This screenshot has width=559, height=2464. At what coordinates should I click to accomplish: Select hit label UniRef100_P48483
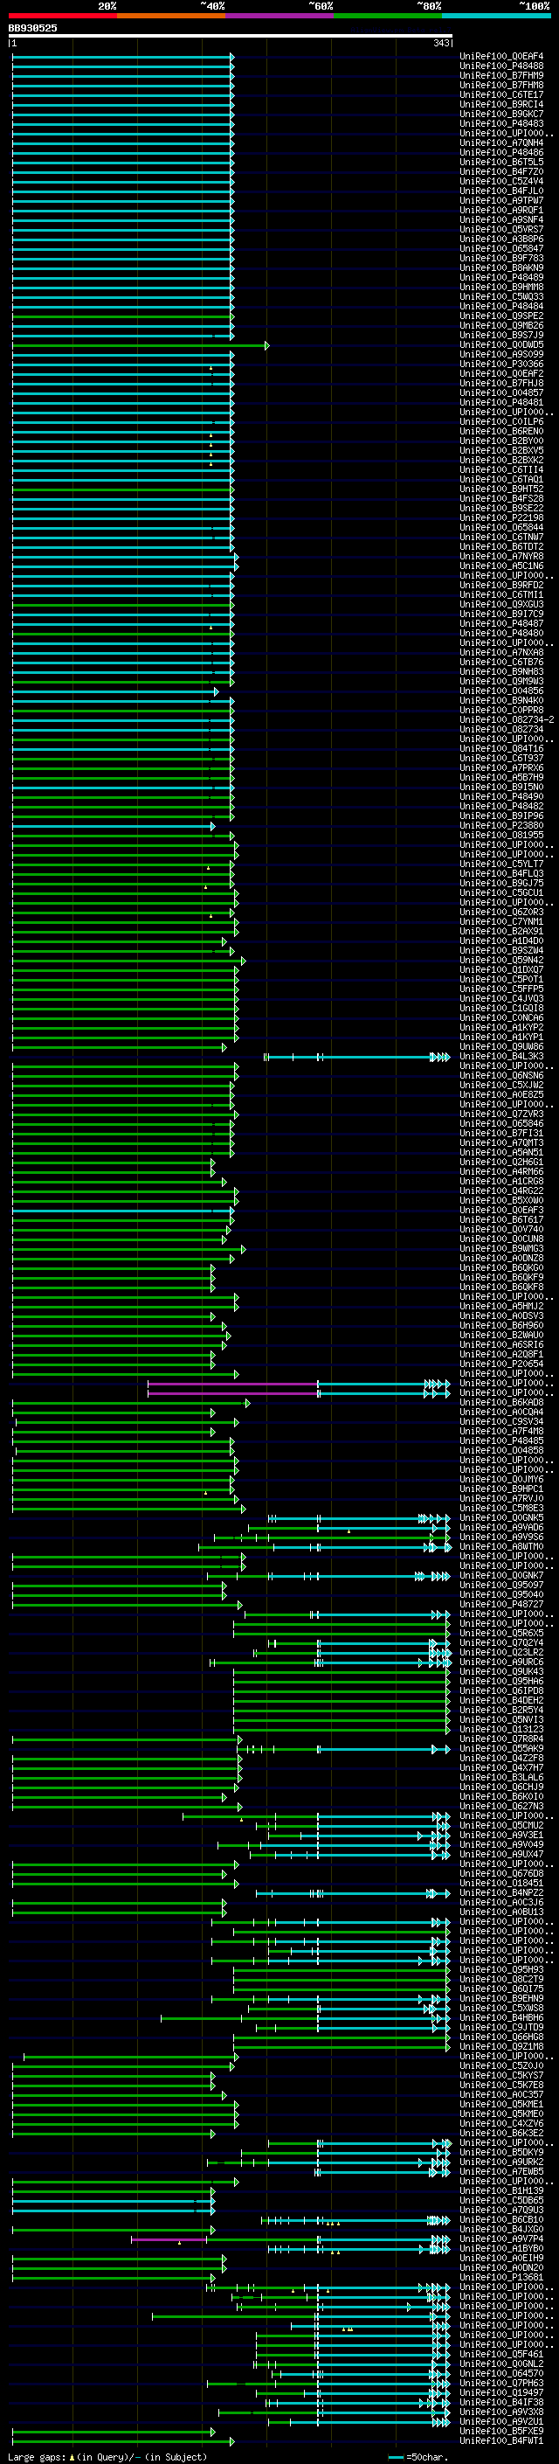(501, 123)
